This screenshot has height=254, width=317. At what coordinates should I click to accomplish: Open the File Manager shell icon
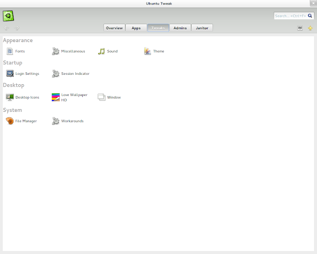(9, 121)
